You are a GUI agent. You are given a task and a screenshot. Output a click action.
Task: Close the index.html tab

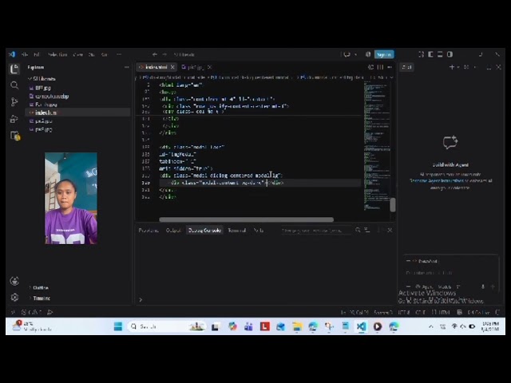click(172, 67)
